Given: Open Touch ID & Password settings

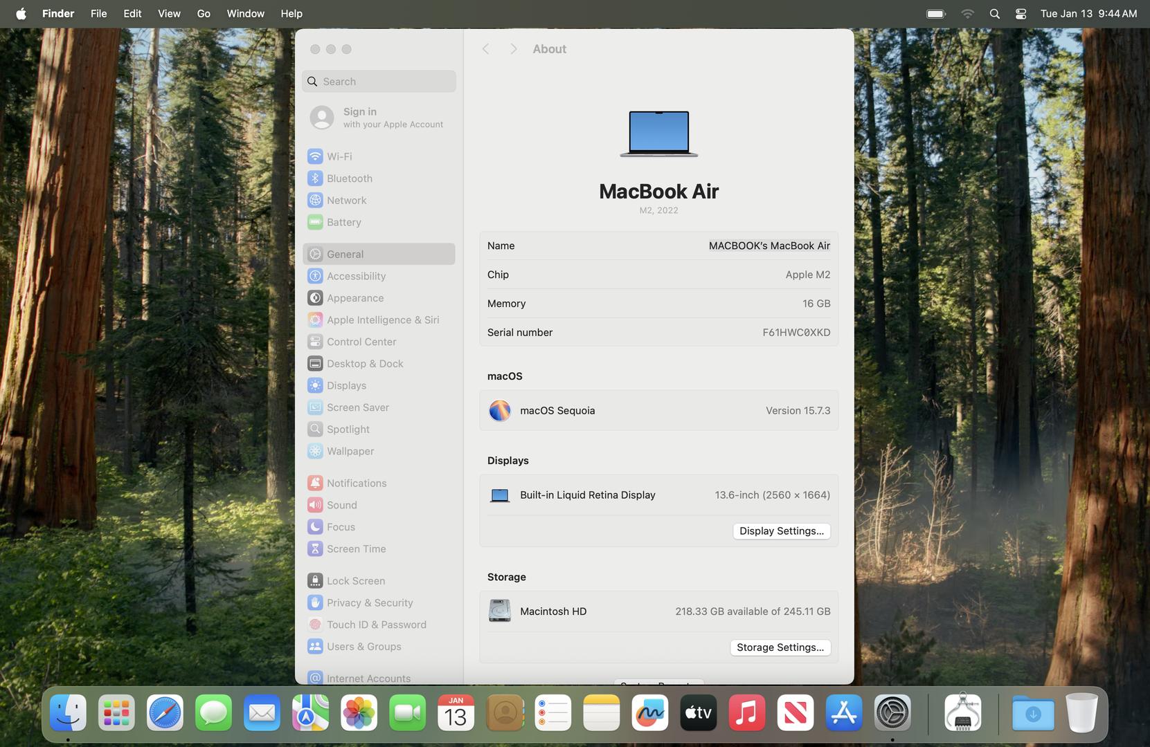Looking at the screenshot, I should click(376, 625).
